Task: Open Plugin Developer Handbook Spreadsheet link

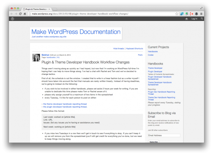Action: click(x=160, y=78)
